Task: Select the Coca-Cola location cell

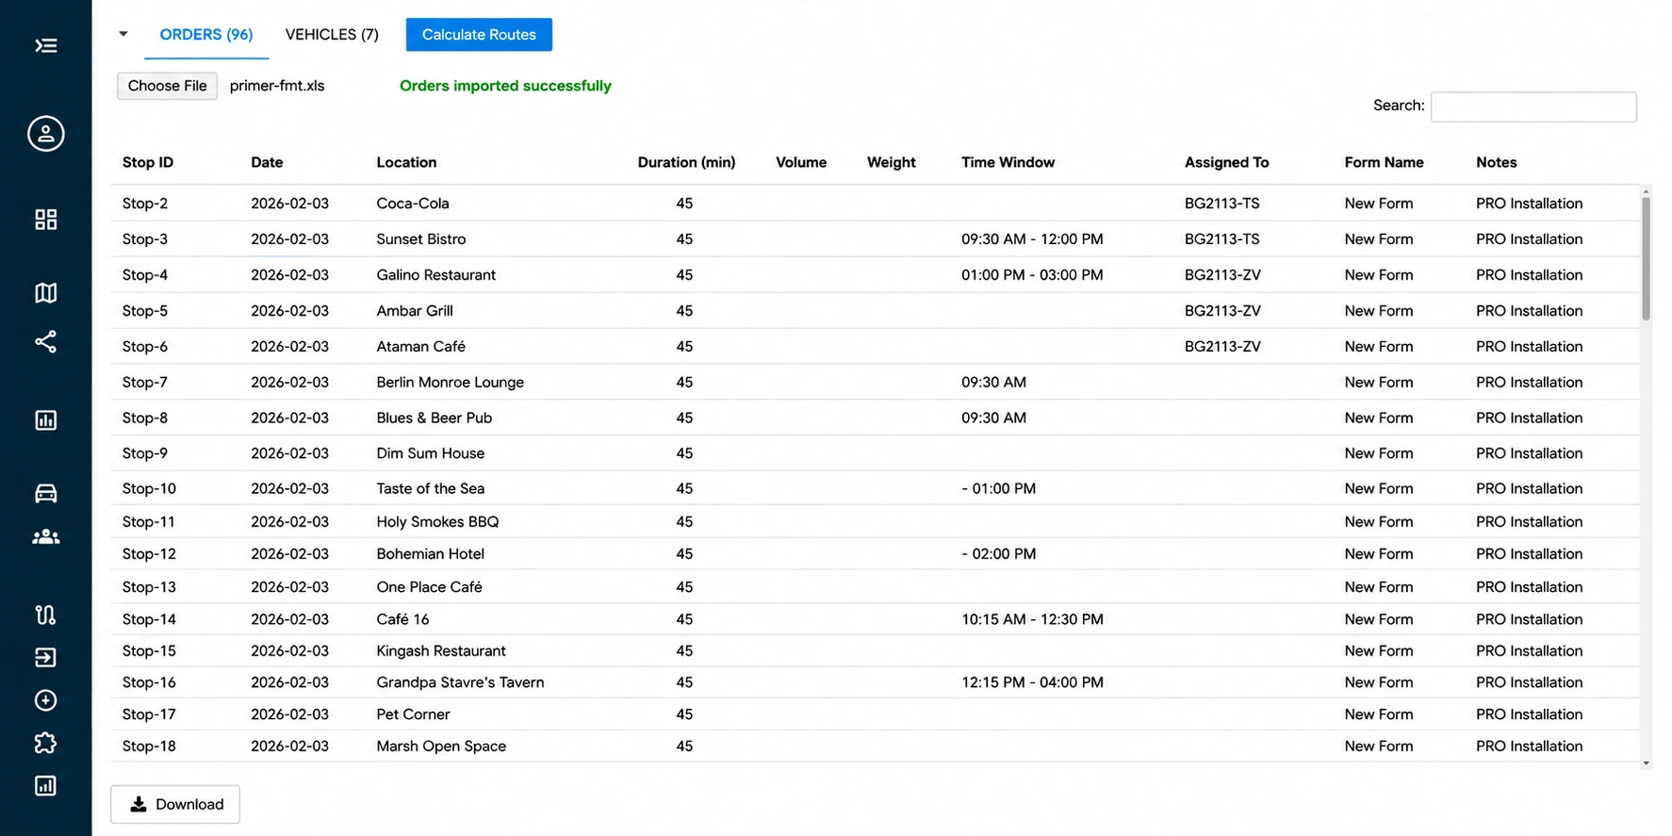Action: tap(413, 204)
